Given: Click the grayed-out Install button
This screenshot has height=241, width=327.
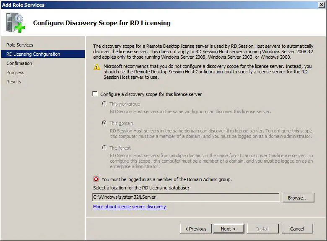Looking at the screenshot, I should point(262,229).
